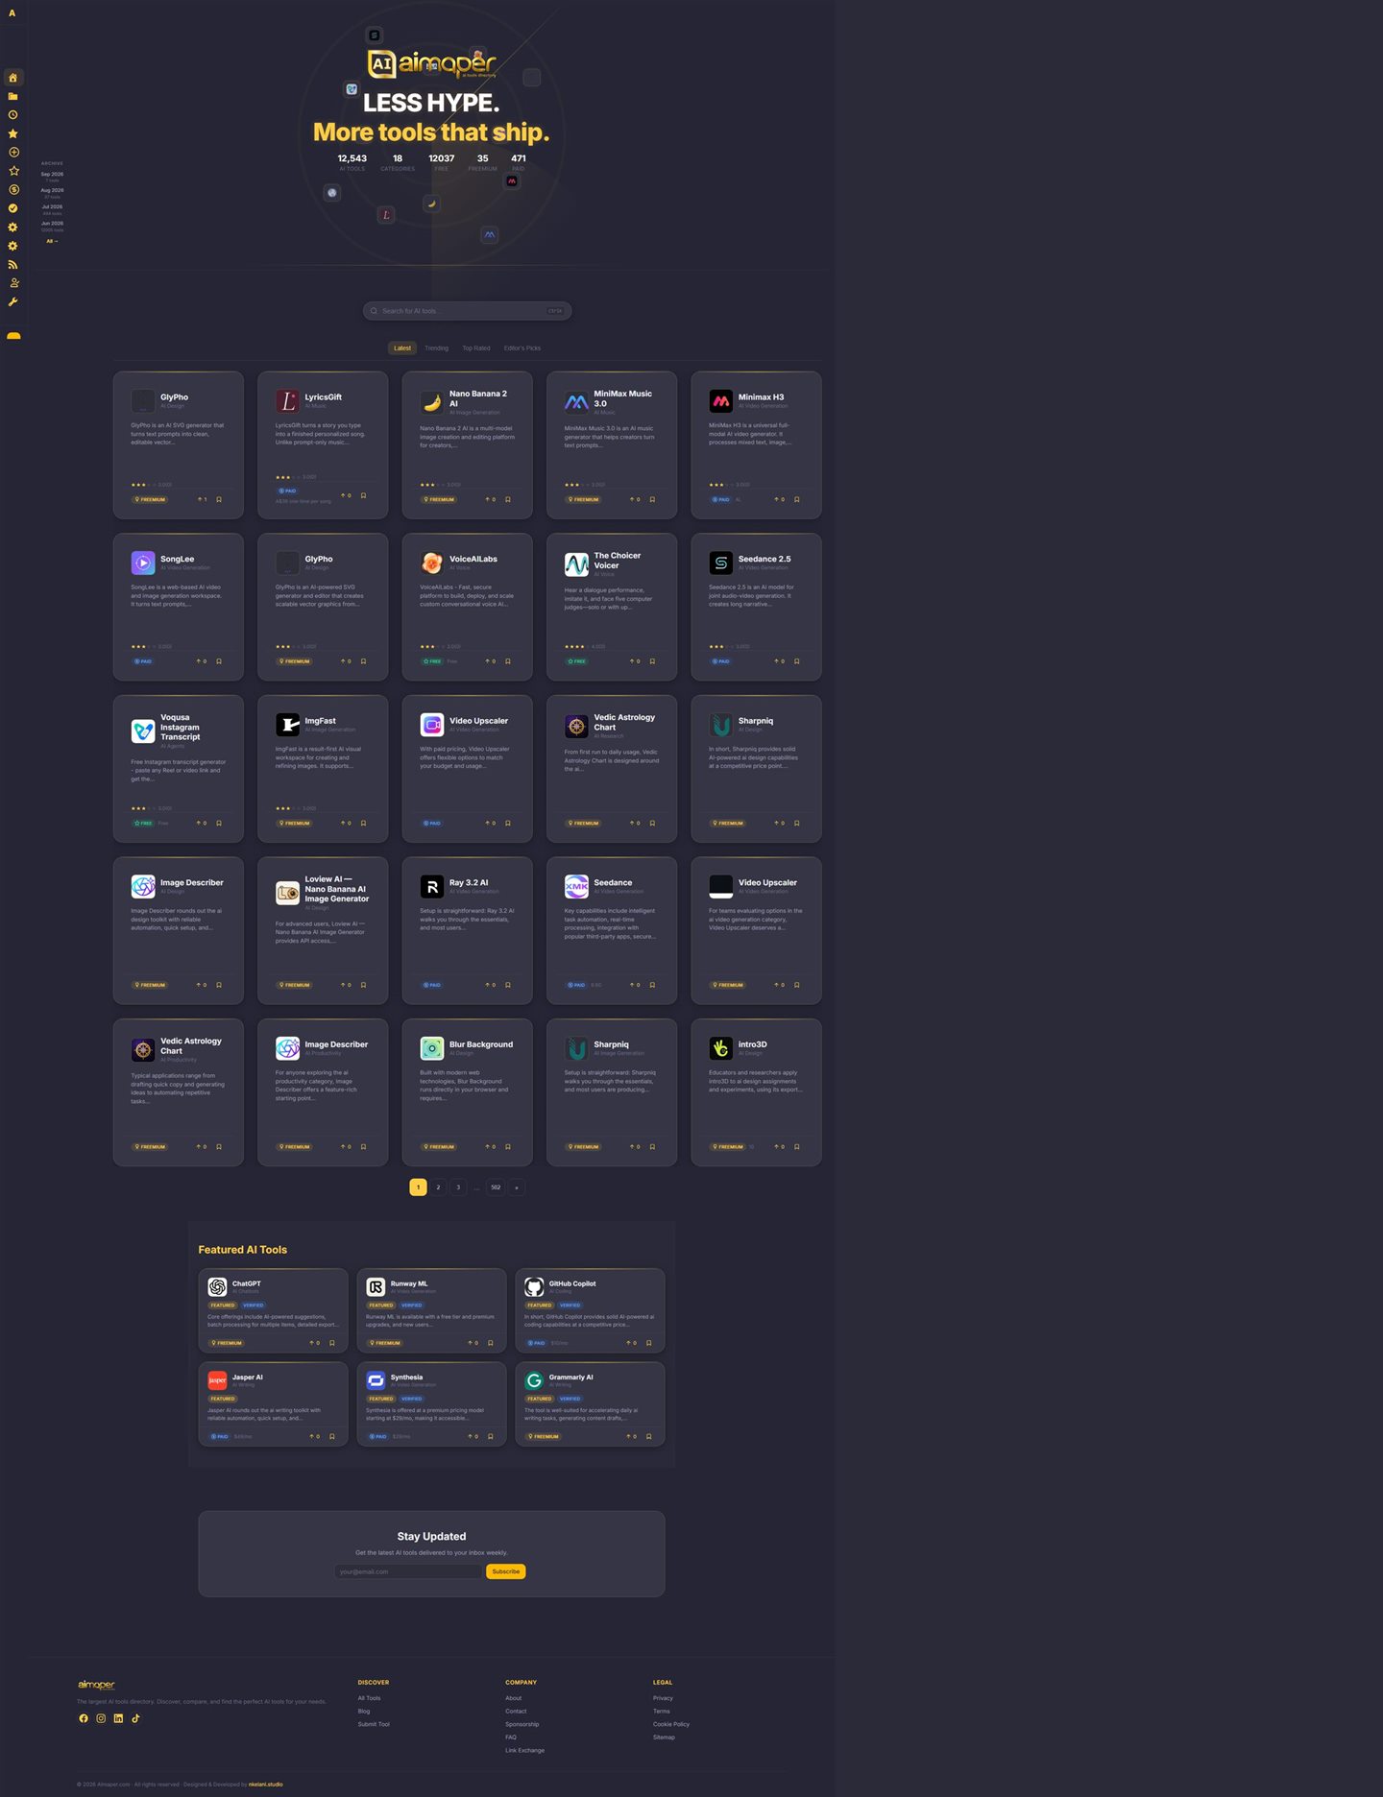
Task: Open the All archive link
Action: (x=52, y=241)
